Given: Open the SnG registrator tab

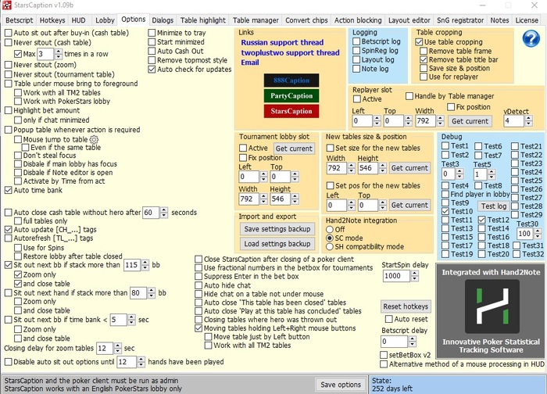Looking at the screenshot, I should (x=460, y=20).
